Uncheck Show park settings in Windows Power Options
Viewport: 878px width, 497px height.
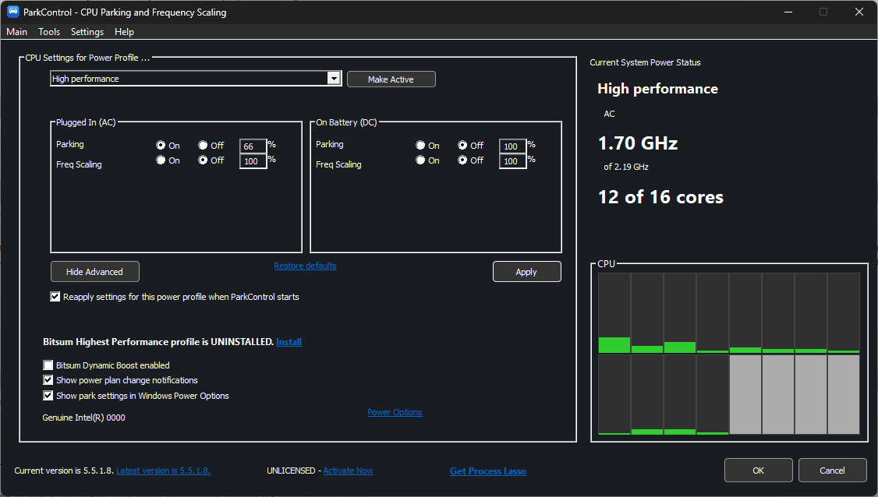(x=48, y=396)
